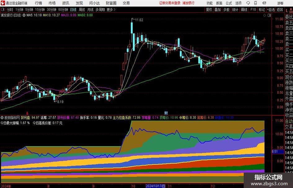Open the 版面 menu
Image resolution: width=293 pixels, height=188 pixels.
[219, 3]
